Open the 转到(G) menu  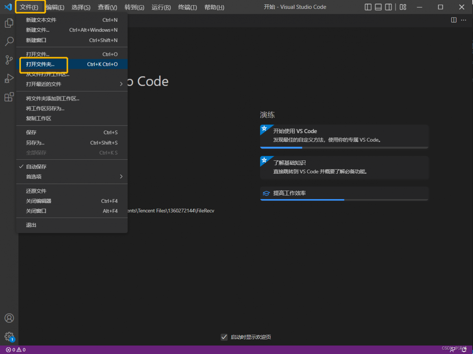coord(134,7)
